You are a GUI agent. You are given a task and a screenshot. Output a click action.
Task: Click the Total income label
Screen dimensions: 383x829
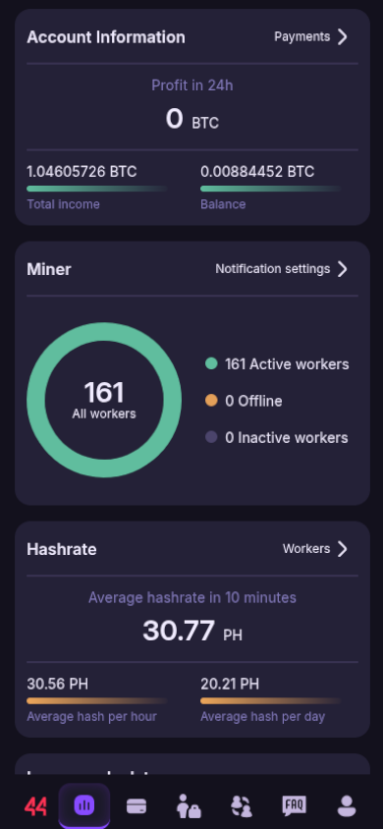(x=64, y=204)
